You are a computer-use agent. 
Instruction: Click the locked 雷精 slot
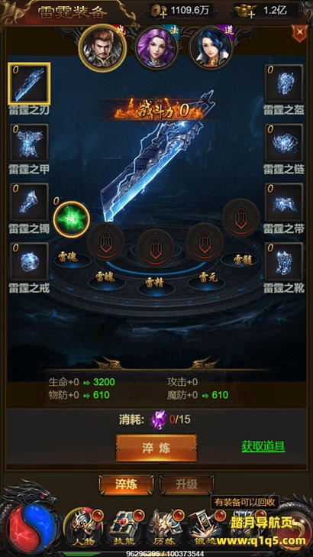pos(155,248)
